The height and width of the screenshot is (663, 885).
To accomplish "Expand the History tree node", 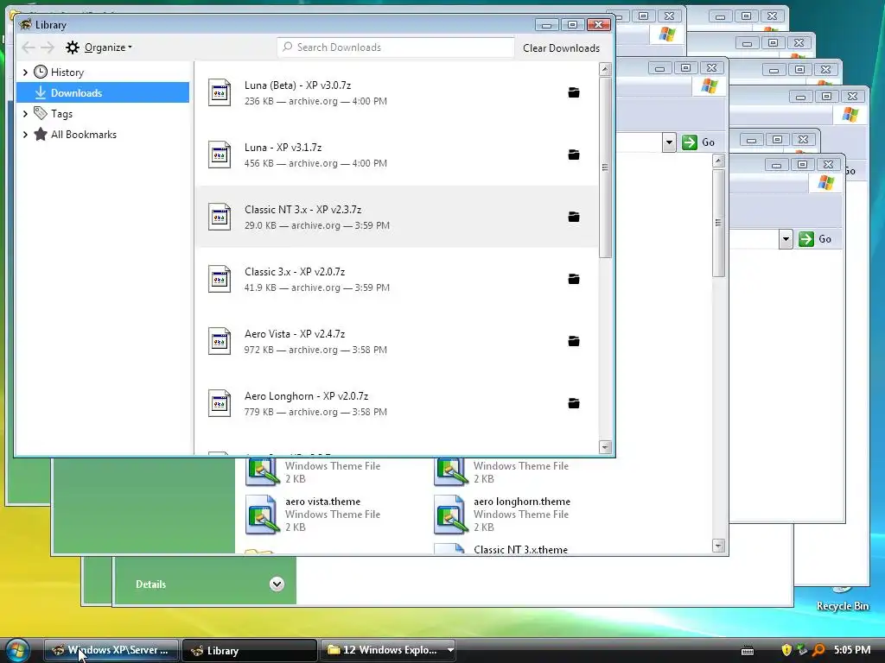I will coord(25,73).
